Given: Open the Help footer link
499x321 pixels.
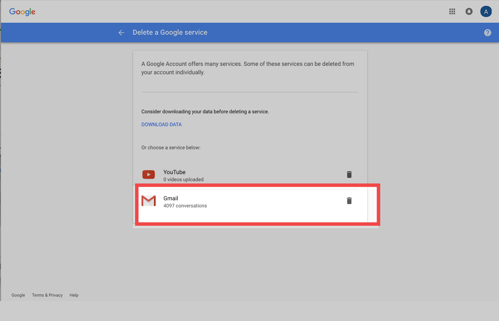Looking at the screenshot, I should pyautogui.click(x=74, y=295).
